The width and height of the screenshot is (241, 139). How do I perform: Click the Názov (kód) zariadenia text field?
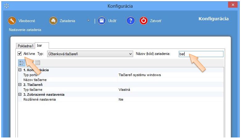(201, 54)
